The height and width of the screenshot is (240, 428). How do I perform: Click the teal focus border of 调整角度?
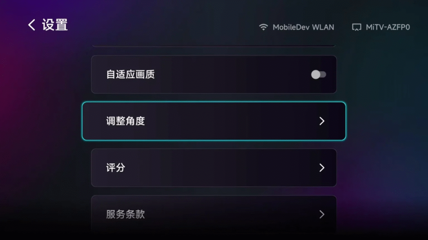point(214,102)
